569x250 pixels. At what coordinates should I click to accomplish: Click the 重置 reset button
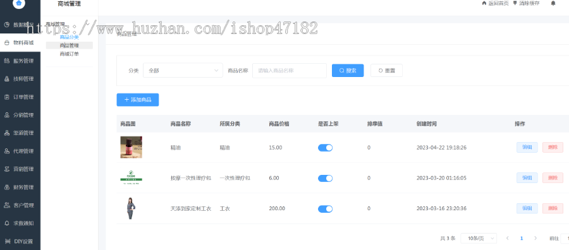[386, 70]
